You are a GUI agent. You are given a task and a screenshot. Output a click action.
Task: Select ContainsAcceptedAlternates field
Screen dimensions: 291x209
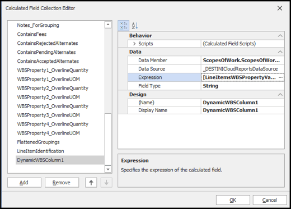coord(48,61)
